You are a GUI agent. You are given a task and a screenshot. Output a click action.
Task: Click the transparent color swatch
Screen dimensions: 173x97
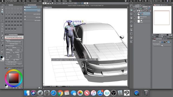point(2,61)
